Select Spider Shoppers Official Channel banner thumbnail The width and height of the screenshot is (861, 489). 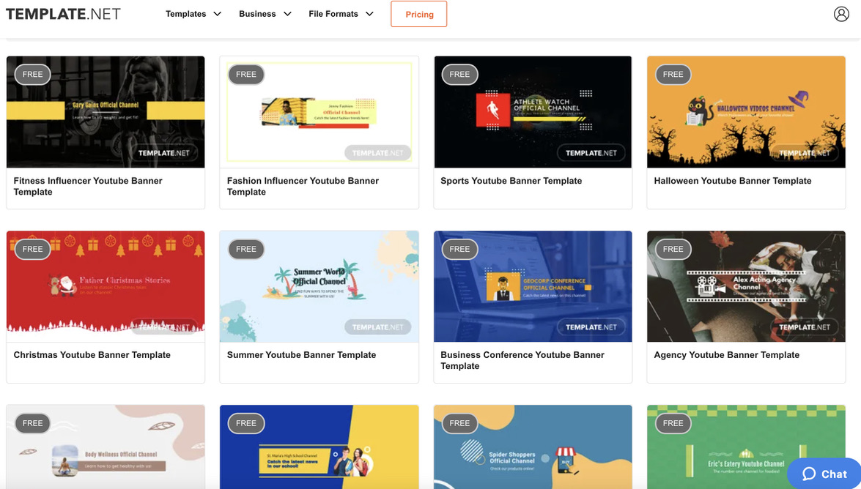tap(533, 450)
